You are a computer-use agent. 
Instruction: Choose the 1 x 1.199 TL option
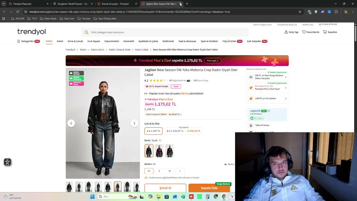tap(153, 131)
